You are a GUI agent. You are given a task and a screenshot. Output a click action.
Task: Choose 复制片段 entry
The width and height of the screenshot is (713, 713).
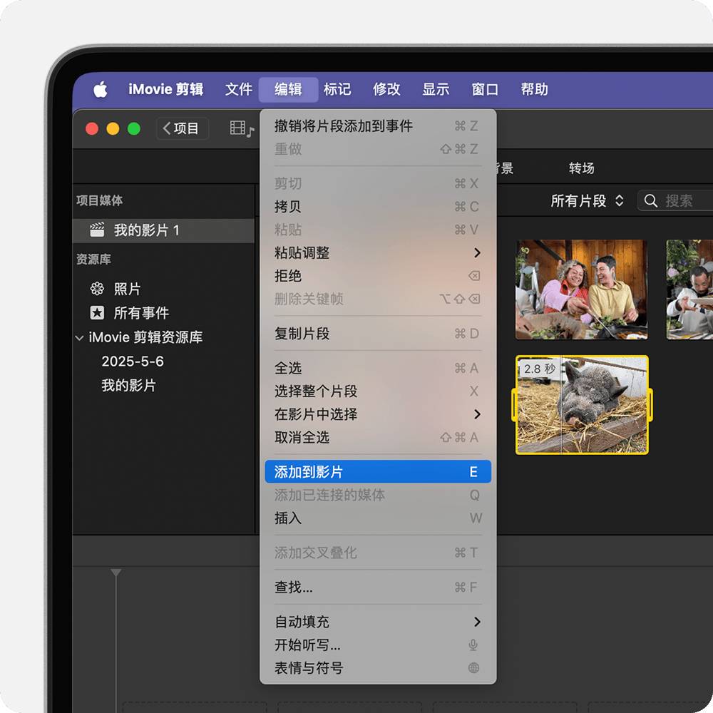(377, 333)
